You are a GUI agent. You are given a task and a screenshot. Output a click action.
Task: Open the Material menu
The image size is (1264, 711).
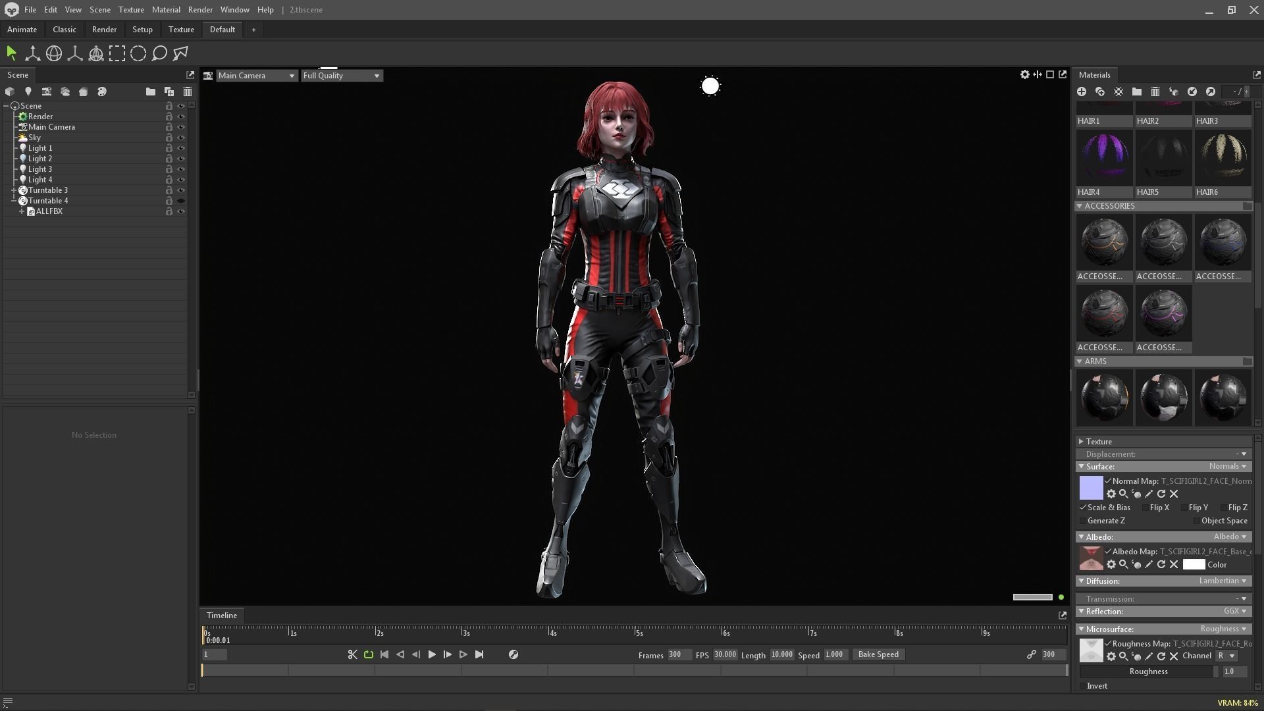click(x=166, y=10)
